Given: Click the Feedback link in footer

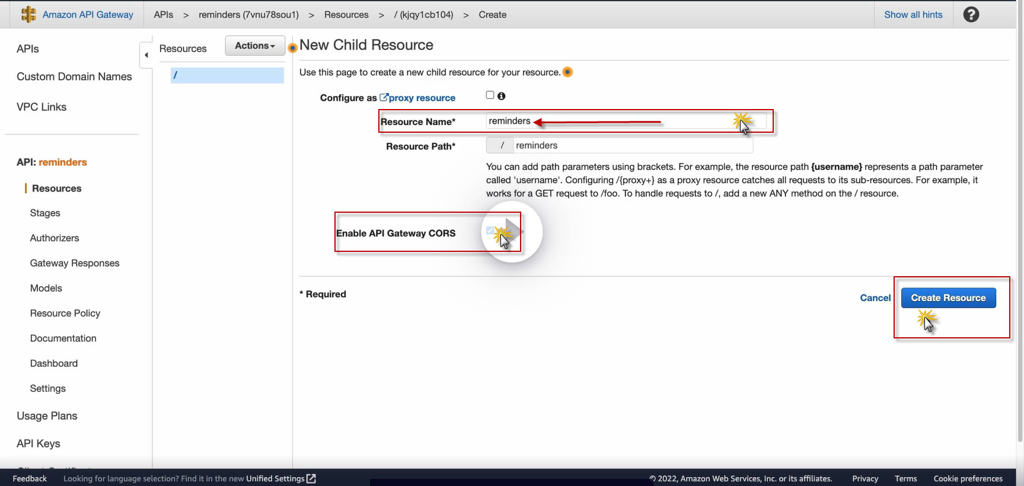Looking at the screenshot, I should 30,478.
